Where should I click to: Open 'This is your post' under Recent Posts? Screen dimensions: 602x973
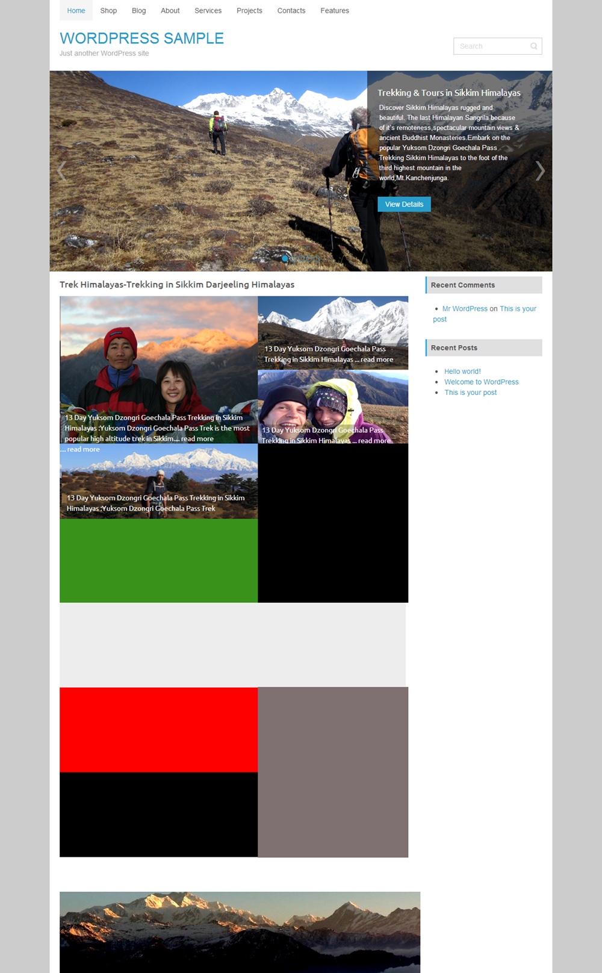point(471,393)
